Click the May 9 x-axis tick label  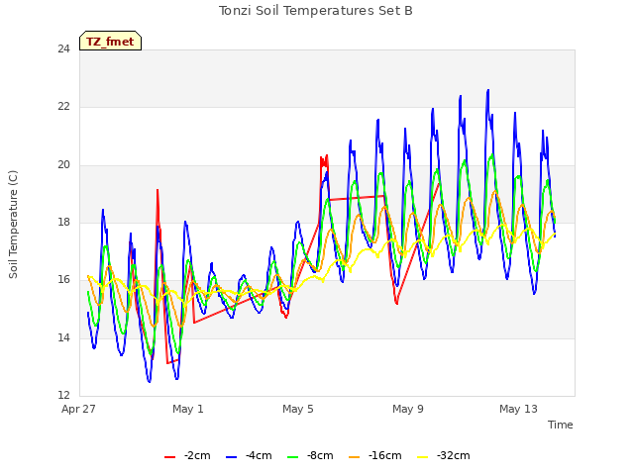(x=408, y=409)
